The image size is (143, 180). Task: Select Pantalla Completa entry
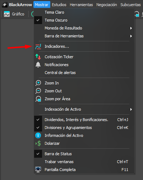pyautogui.click(x=84, y=170)
